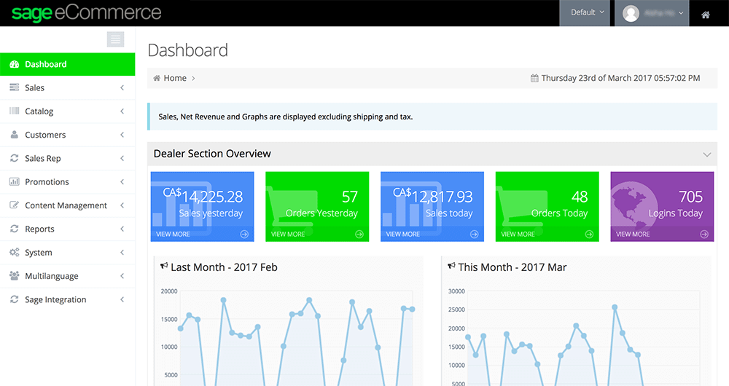The image size is (729, 386).
Task: Click VIEW MORE on Sales yesterday card
Action: click(x=173, y=234)
